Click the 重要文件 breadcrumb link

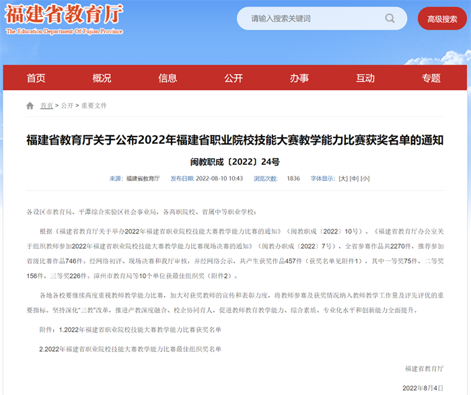pyautogui.click(x=94, y=106)
